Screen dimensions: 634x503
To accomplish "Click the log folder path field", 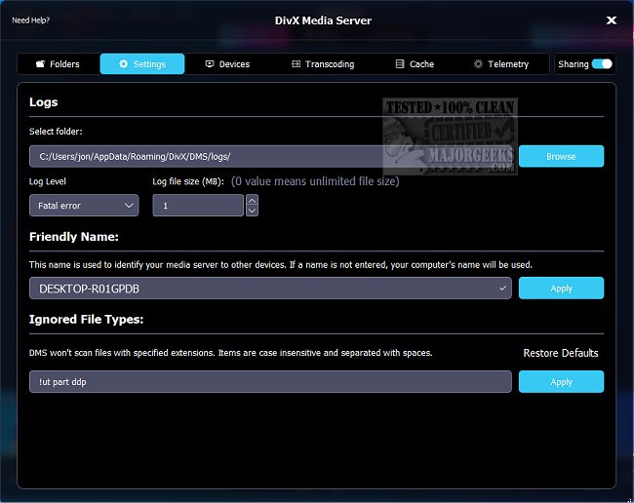I will click(x=271, y=156).
